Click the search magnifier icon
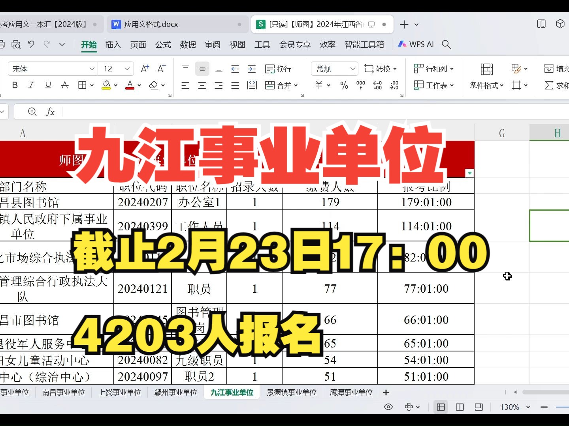This screenshot has height=426, width=569. click(446, 44)
